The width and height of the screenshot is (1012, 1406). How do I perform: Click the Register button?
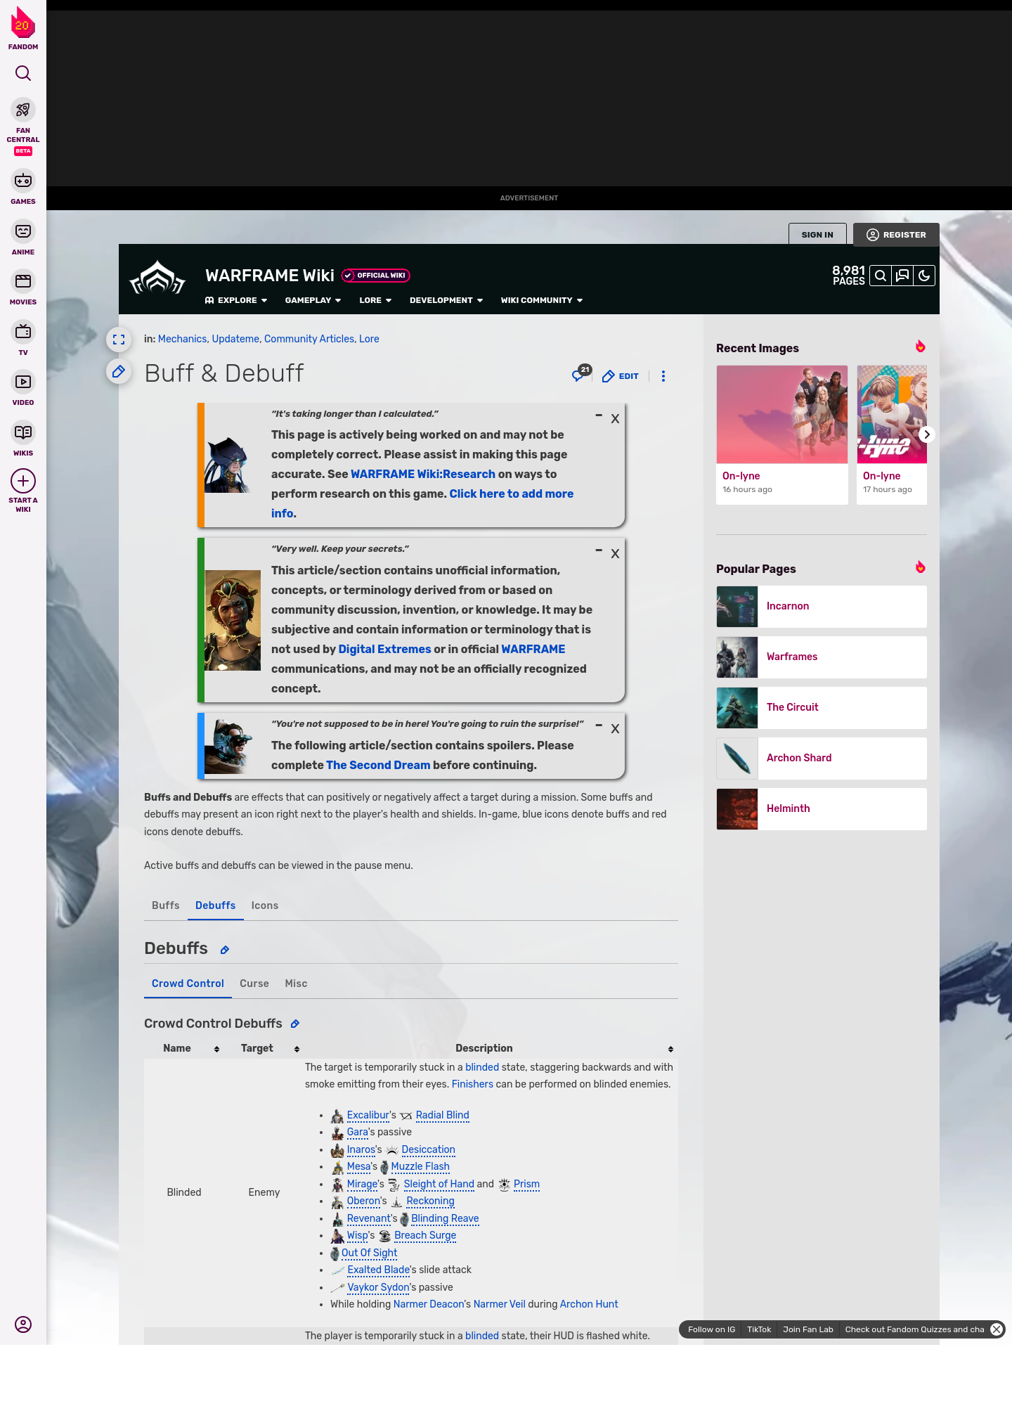[x=896, y=235]
